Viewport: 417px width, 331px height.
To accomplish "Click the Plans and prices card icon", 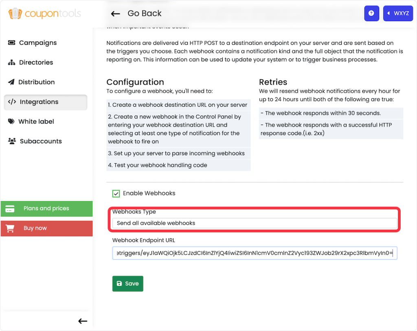I will (x=10, y=209).
